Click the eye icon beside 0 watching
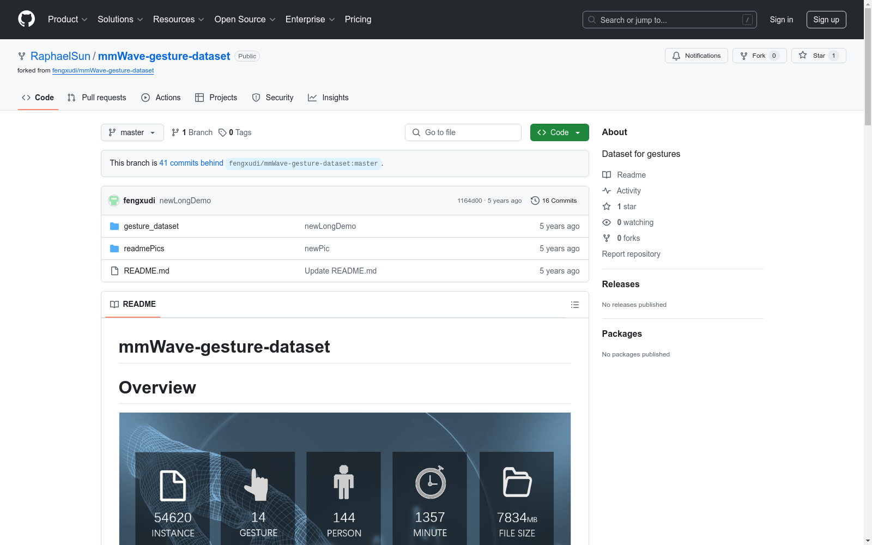This screenshot has height=545, width=872. pos(607,222)
